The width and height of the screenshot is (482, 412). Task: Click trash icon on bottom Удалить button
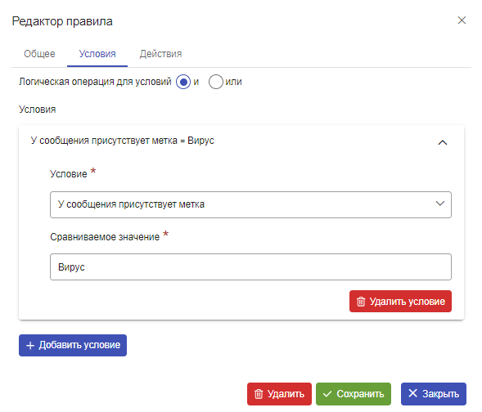pyautogui.click(x=259, y=394)
